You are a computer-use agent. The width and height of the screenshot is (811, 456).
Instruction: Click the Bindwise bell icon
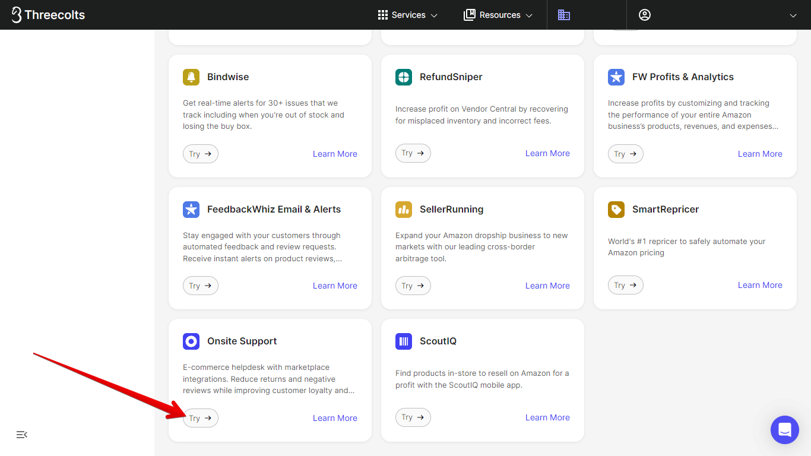click(x=191, y=77)
